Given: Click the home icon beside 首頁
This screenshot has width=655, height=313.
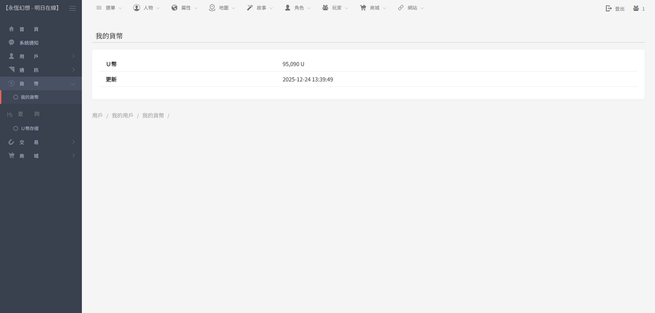Looking at the screenshot, I should 12,29.
